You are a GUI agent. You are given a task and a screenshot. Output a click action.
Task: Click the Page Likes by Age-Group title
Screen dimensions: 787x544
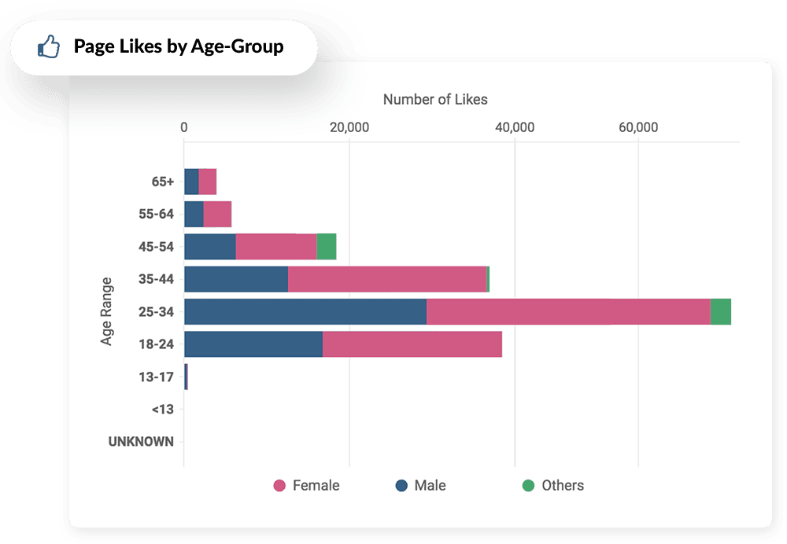(179, 46)
